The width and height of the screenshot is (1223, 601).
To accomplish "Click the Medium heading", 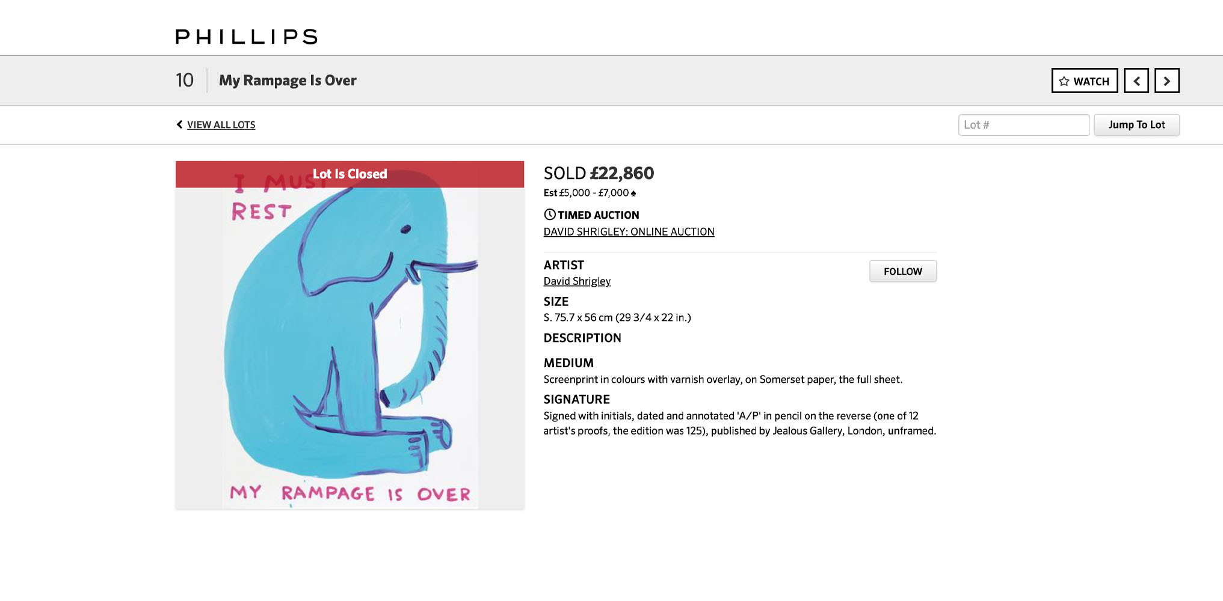I will tap(568, 364).
